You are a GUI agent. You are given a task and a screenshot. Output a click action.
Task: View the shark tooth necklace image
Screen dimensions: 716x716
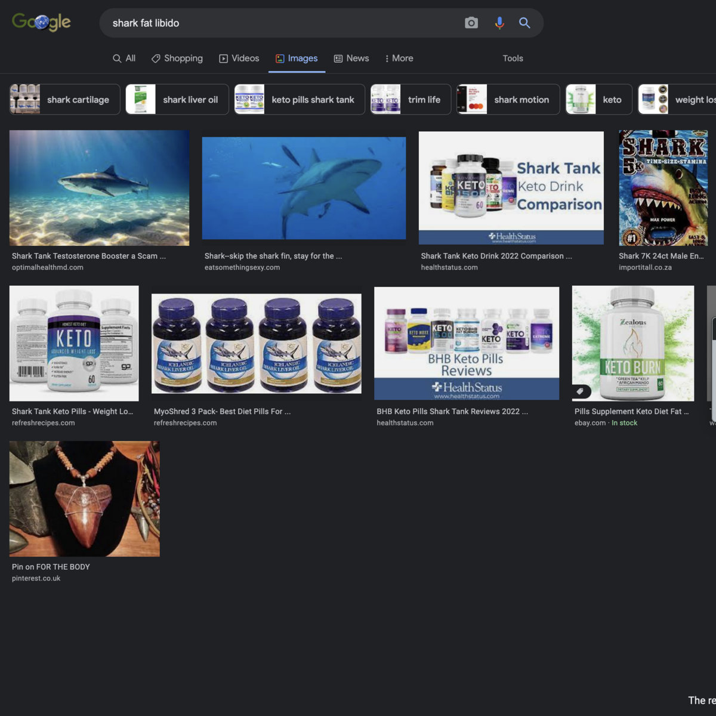(x=85, y=499)
